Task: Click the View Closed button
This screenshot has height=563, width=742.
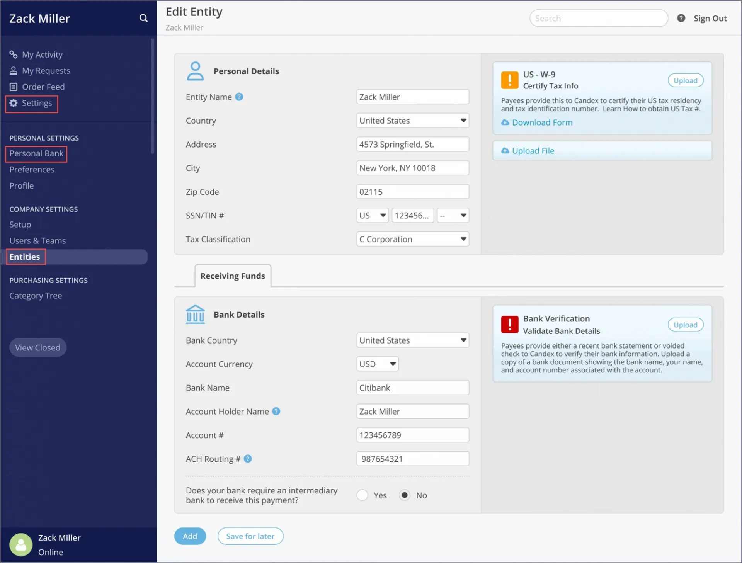Action: [x=38, y=347]
